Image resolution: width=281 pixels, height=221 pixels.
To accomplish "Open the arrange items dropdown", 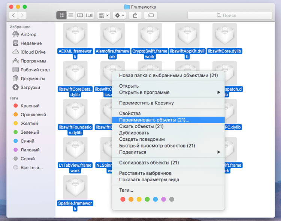I will [104, 15].
